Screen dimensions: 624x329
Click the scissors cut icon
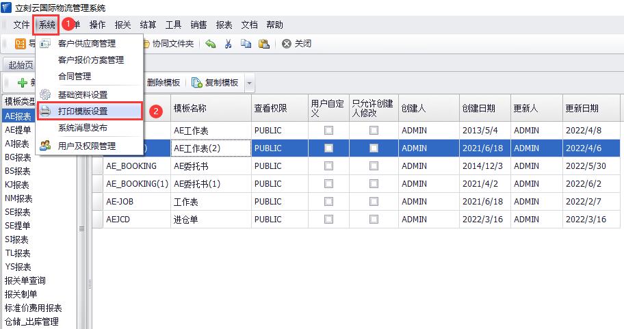point(229,44)
